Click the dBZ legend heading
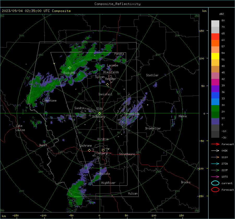Image resolution: width=235 pixels, height=219 pixels. tap(221, 14)
